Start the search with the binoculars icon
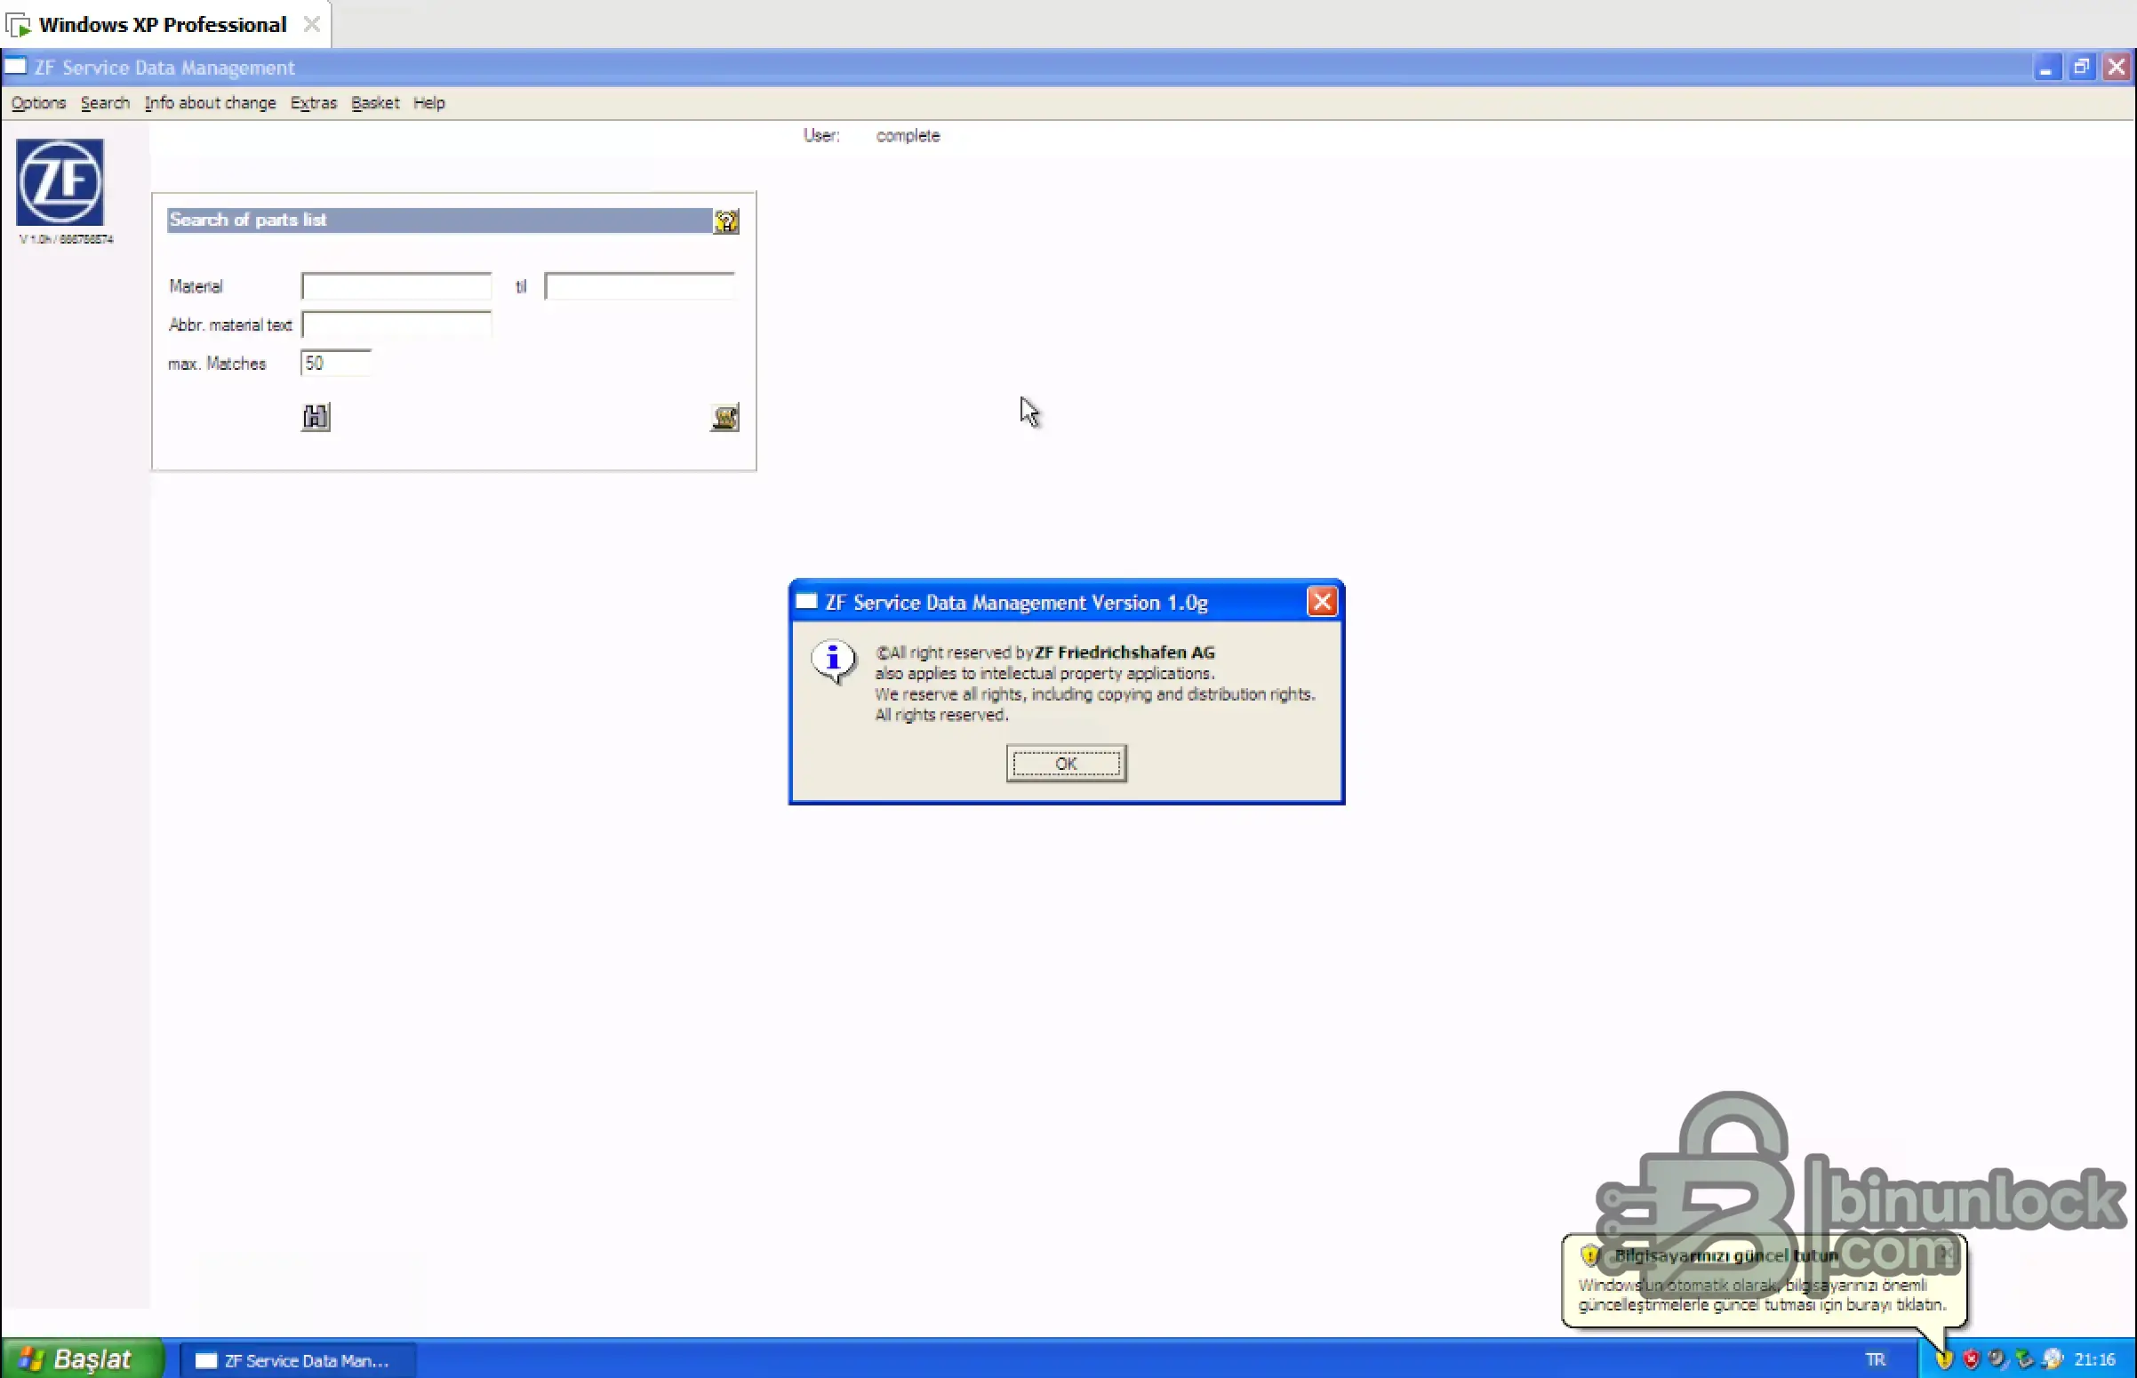The width and height of the screenshot is (2137, 1378). pos(316,417)
